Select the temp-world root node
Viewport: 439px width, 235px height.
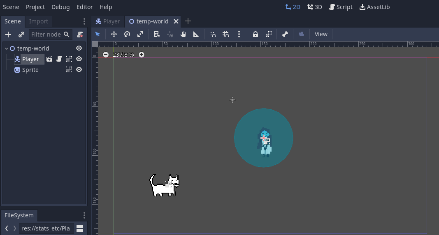33,48
